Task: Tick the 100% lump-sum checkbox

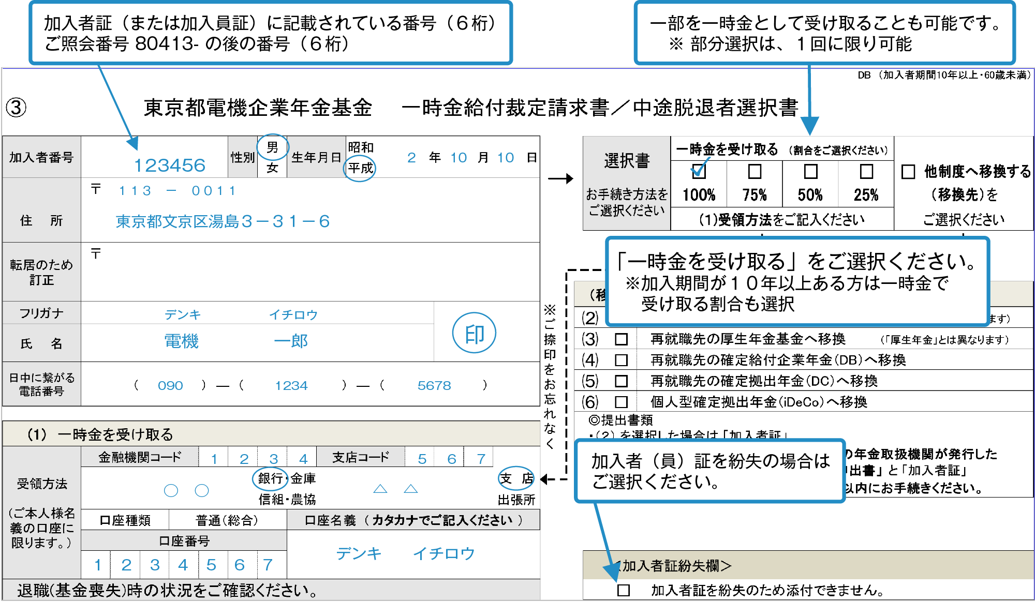Action: click(x=699, y=171)
